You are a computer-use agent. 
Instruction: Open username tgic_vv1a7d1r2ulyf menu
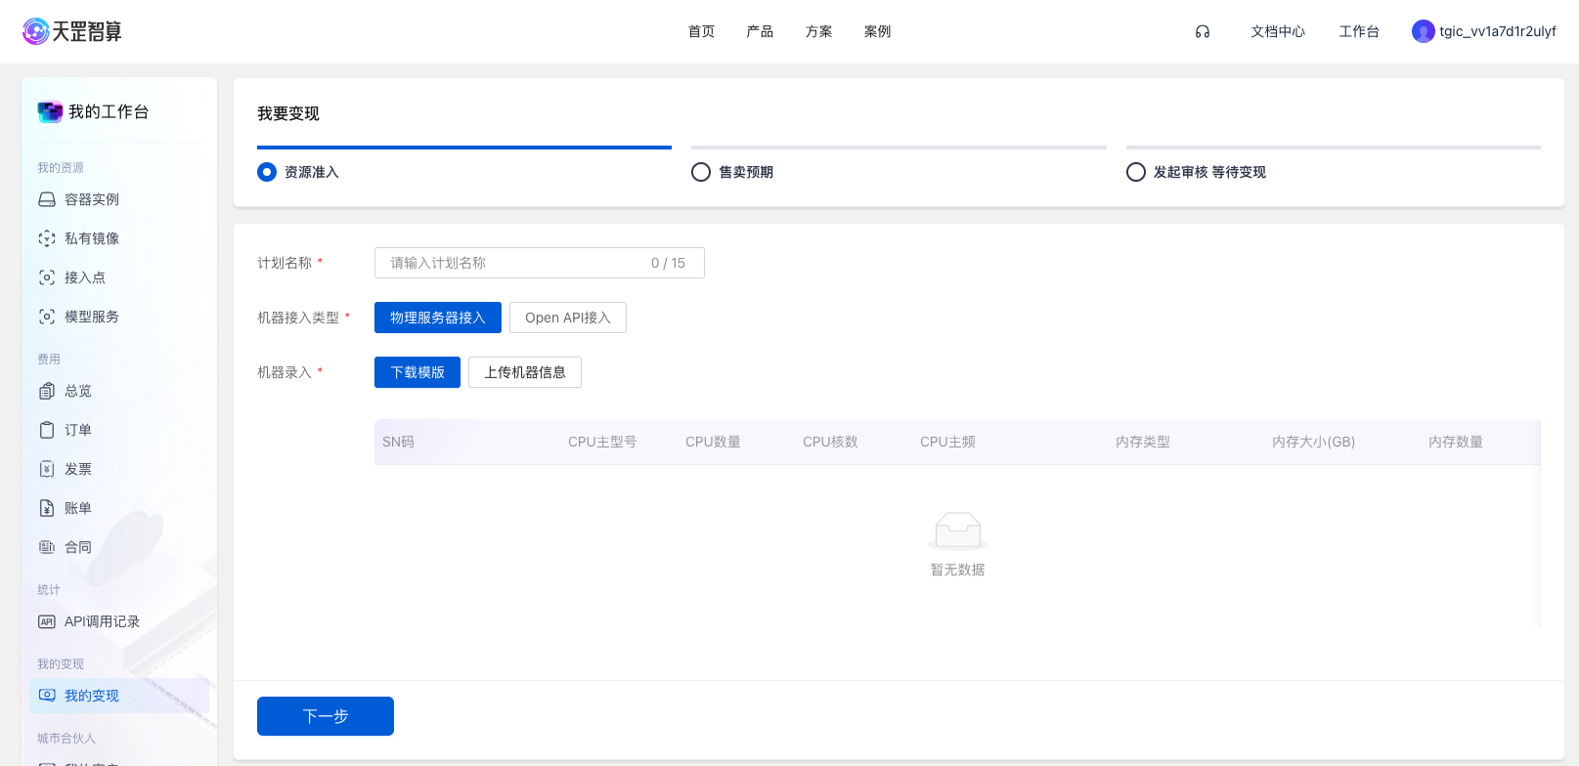click(1498, 31)
